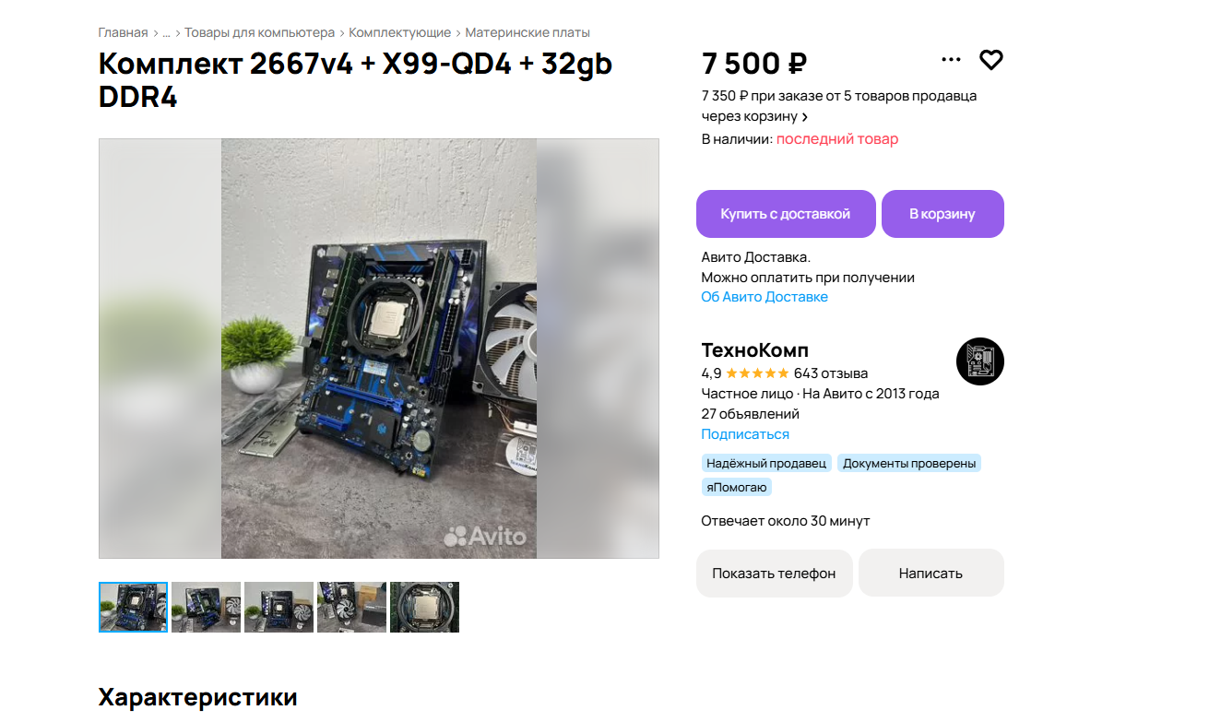Image resolution: width=1221 pixels, height=722 pixels.
Task: Select the second photo thumbnail
Action: pos(206,607)
